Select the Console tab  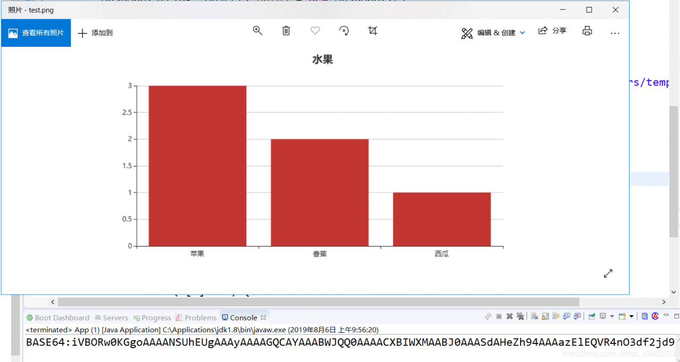pyautogui.click(x=240, y=317)
